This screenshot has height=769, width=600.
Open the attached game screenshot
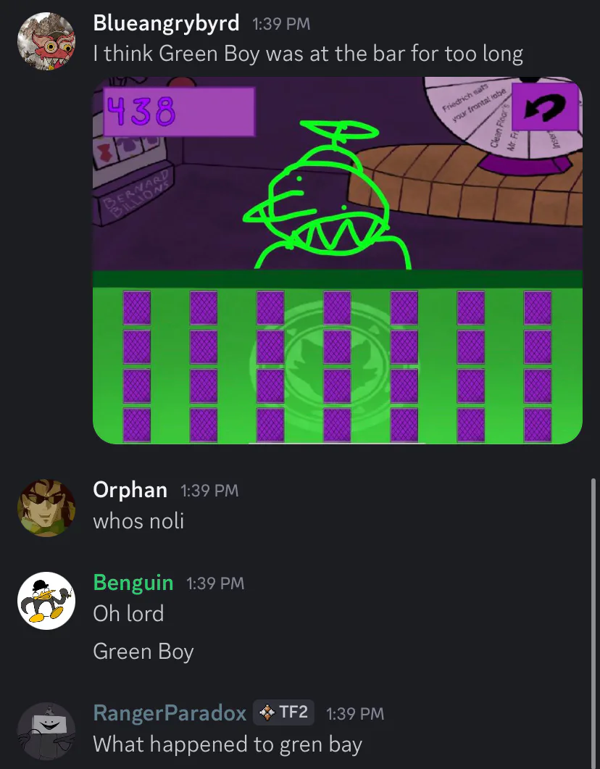coord(337,260)
